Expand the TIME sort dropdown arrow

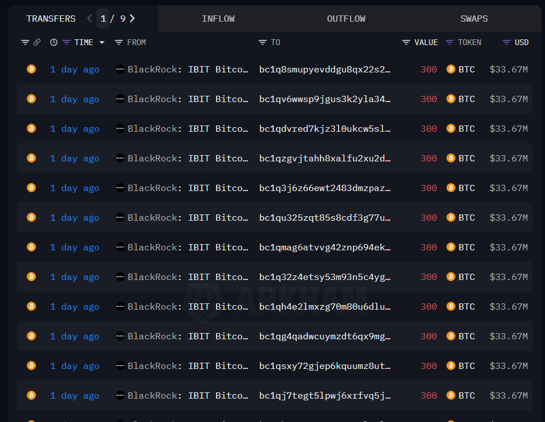point(102,42)
